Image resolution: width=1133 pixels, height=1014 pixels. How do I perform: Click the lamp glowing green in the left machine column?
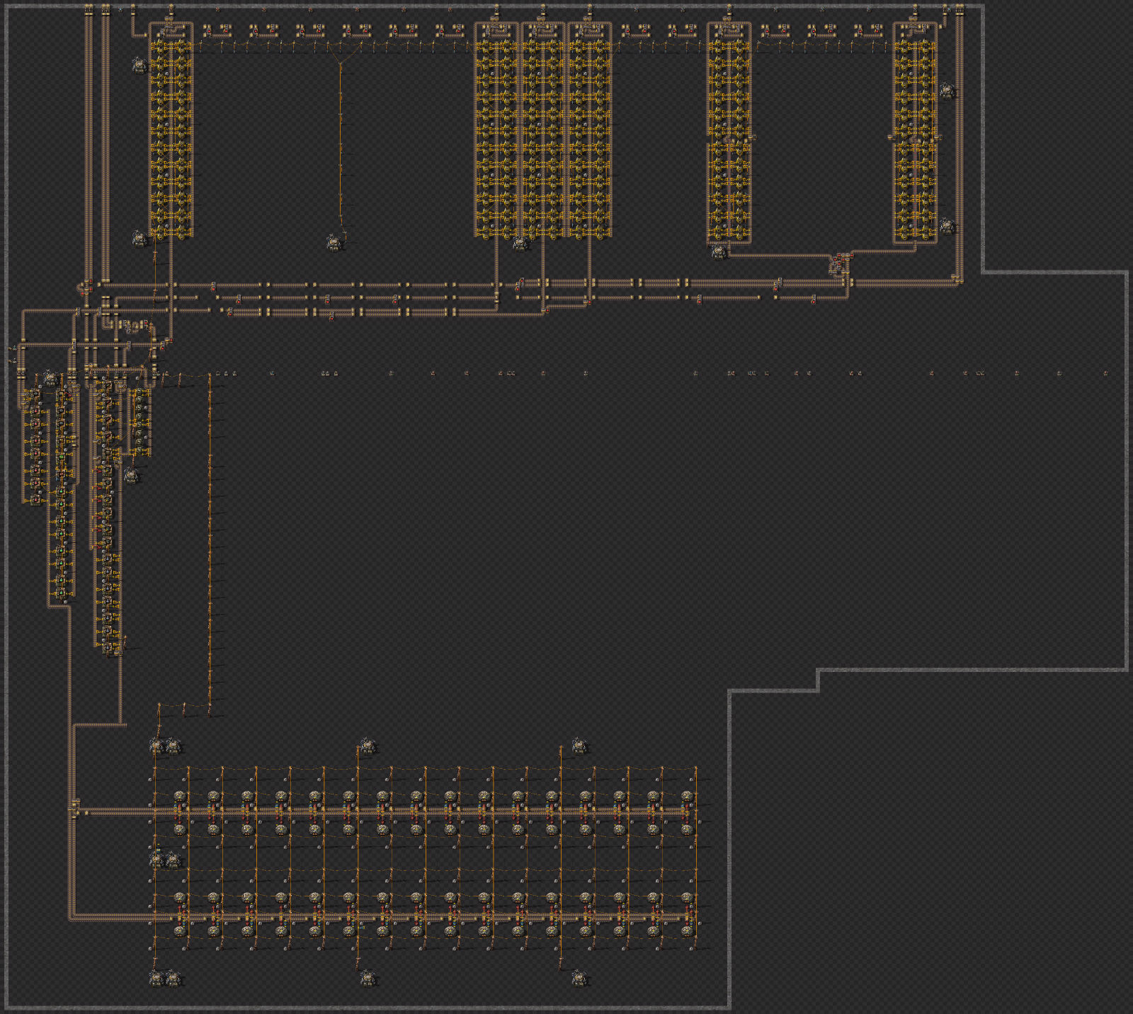pyautogui.click(x=62, y=457)
